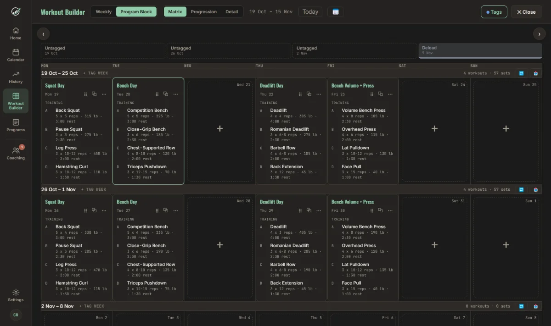Select the Untagged 26 Oct week block
The height and width of the screenshot is (326, 551).
(x=229, y=50)
